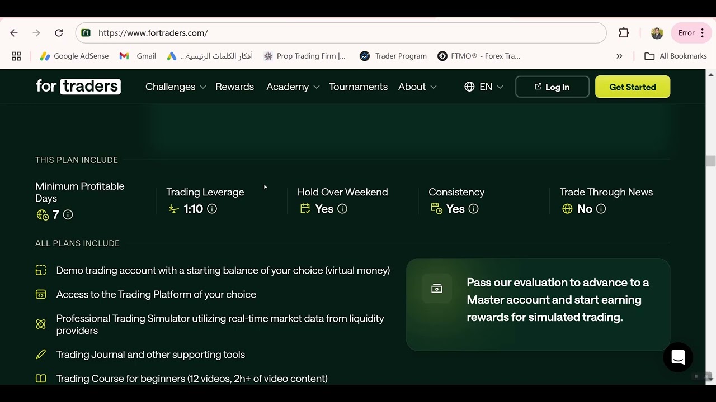Screen dimensions: 716x402
Task: Click the browser back arrow
Action: pos(14,33)
